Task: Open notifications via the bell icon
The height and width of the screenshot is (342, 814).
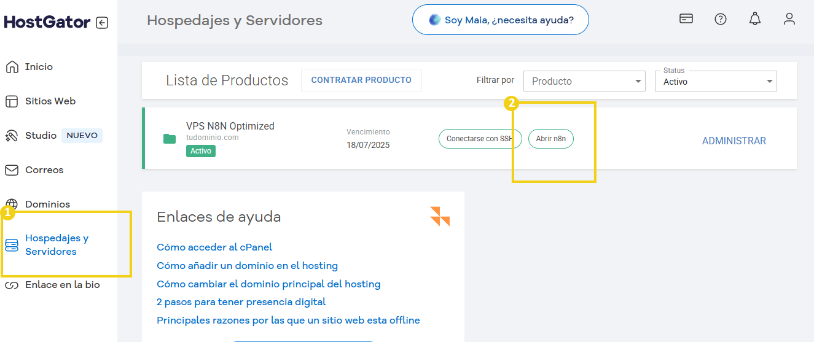Action: (x=755, y=19)
